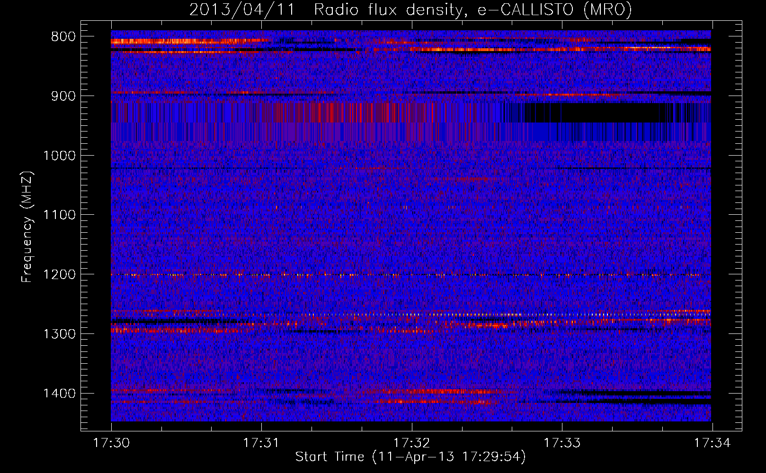
Task: Click the 17:32 time tick label
Action: (411, 443)
